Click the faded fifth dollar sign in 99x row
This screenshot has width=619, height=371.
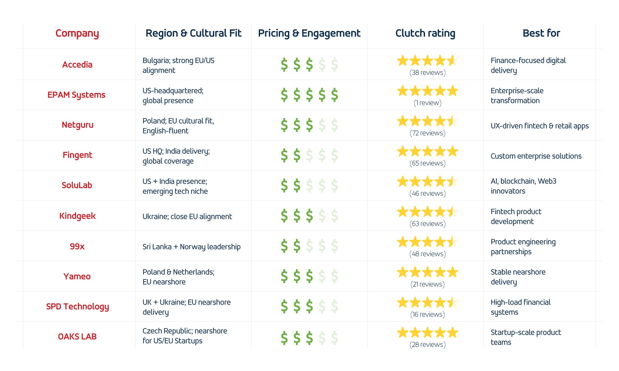coord(335,246)
